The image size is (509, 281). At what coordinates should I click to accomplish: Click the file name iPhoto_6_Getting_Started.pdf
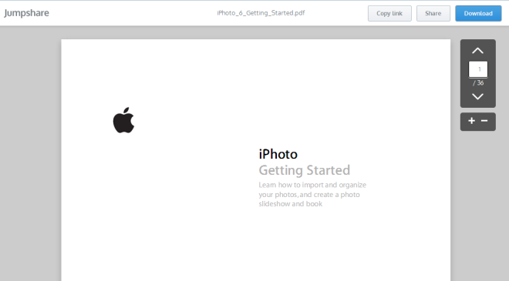click(x=261, y=13)
